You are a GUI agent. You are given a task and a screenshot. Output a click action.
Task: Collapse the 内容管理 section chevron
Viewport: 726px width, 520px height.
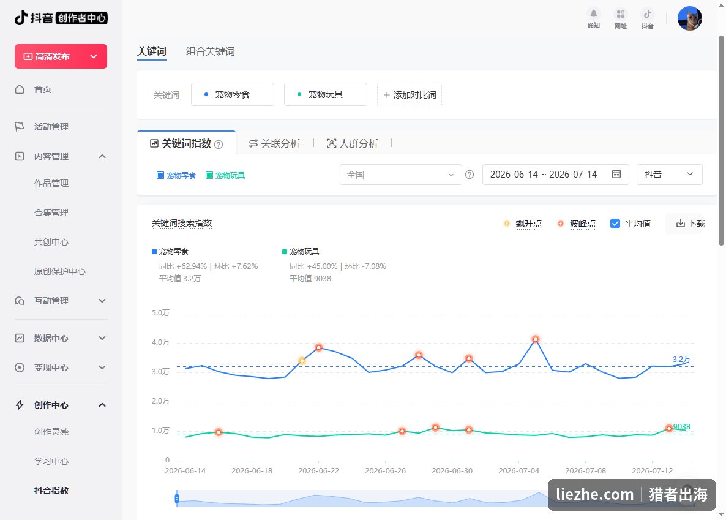point(102,156)
